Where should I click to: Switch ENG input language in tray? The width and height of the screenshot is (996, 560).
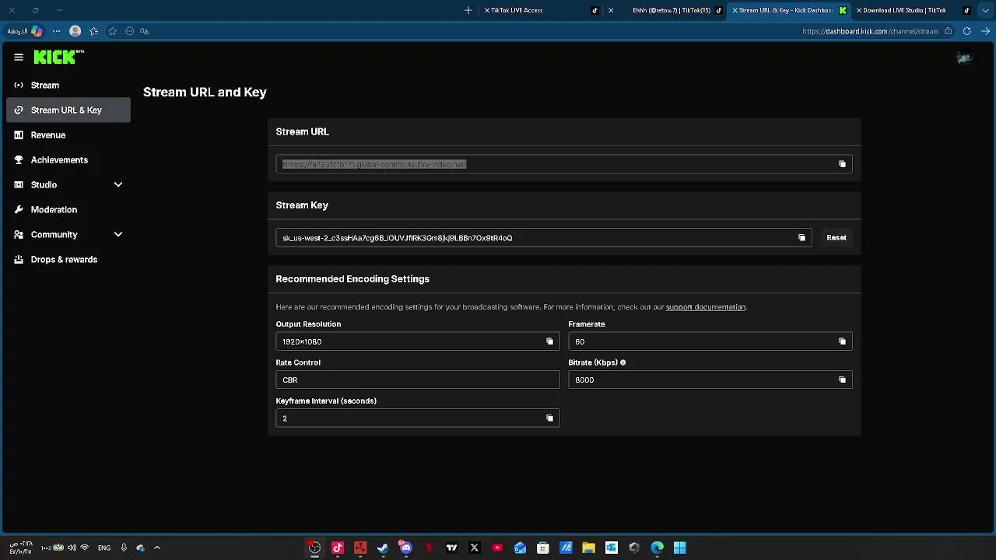tap(103, 548)
